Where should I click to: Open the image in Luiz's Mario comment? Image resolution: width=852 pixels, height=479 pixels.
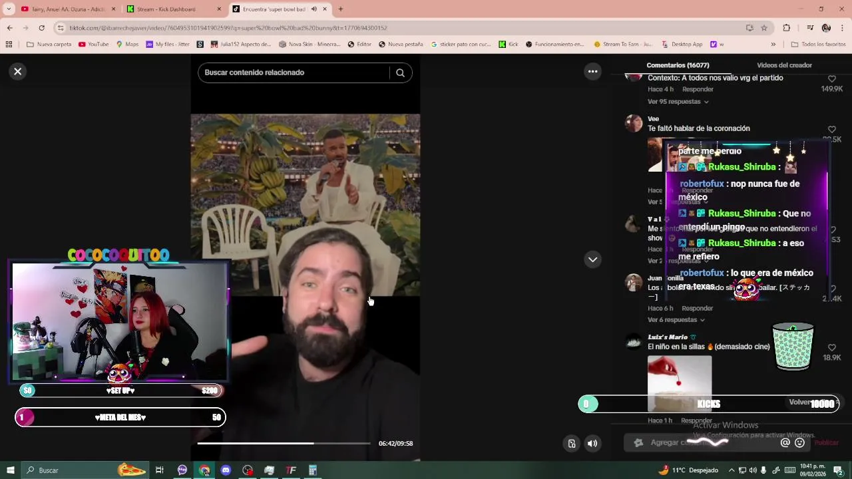680,384
